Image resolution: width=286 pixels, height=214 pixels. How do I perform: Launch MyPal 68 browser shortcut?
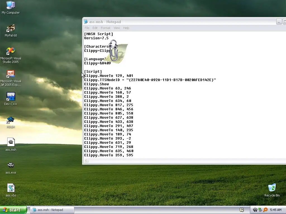pos(11,31)
